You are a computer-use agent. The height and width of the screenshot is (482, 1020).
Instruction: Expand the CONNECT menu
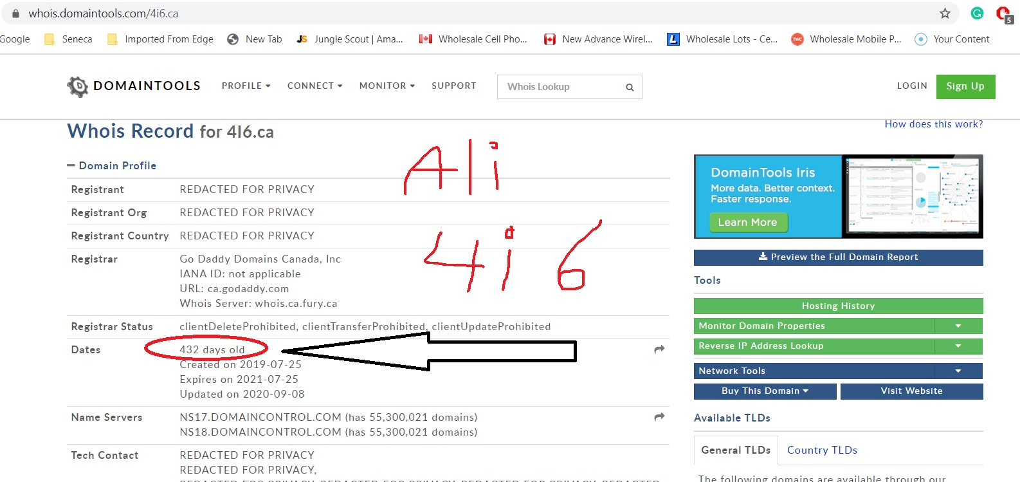click(x=314, y=86)
